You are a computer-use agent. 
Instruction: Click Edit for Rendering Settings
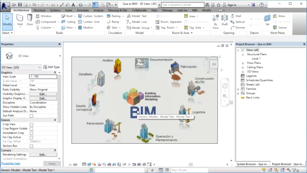(43, 155)
